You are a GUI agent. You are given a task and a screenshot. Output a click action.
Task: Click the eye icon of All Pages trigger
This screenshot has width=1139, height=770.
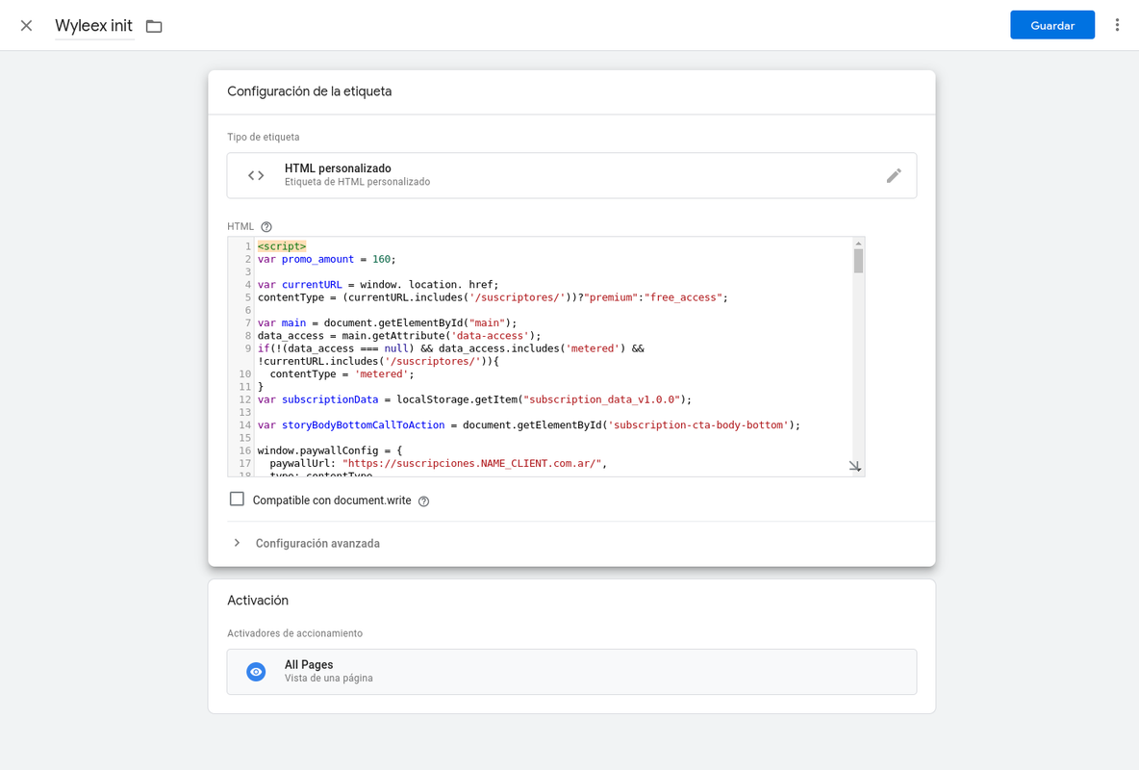point(256,672)
